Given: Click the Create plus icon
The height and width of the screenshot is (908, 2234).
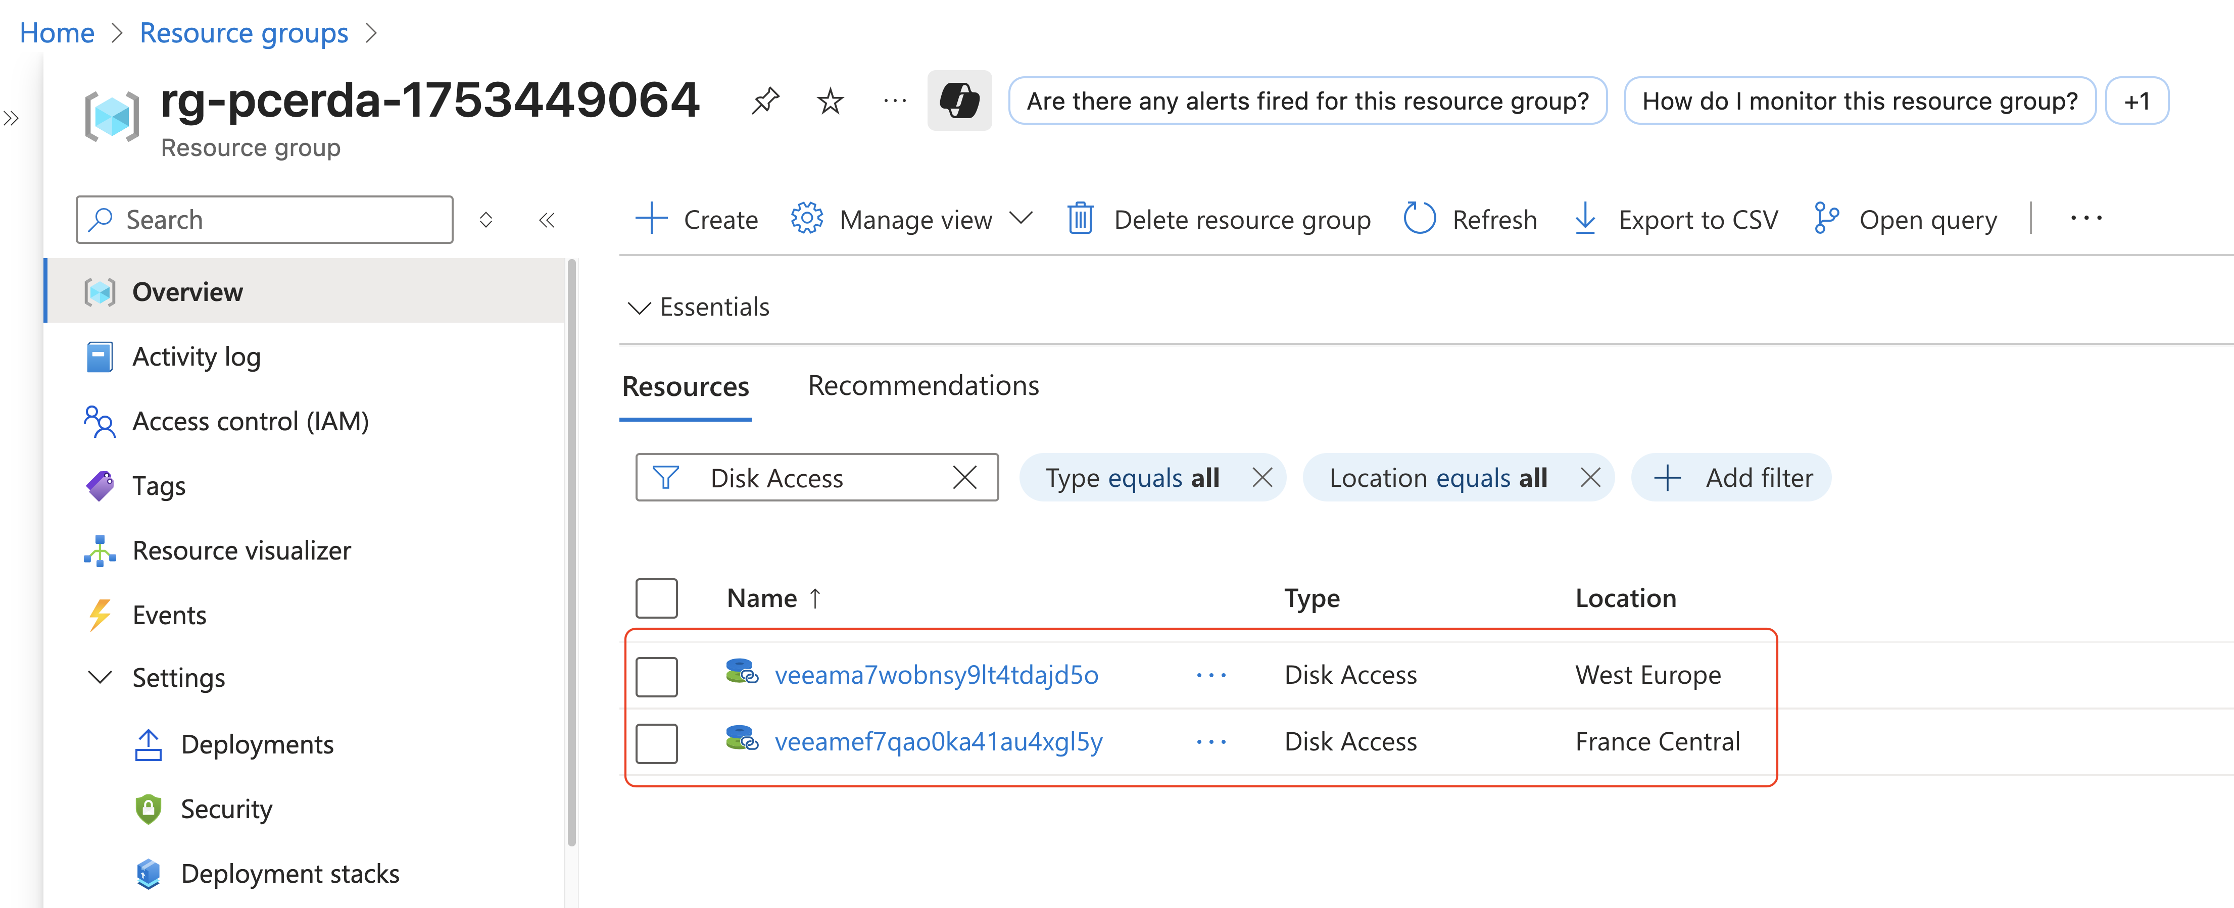Looking at the screenshot, I should click(x=650, y=219).
